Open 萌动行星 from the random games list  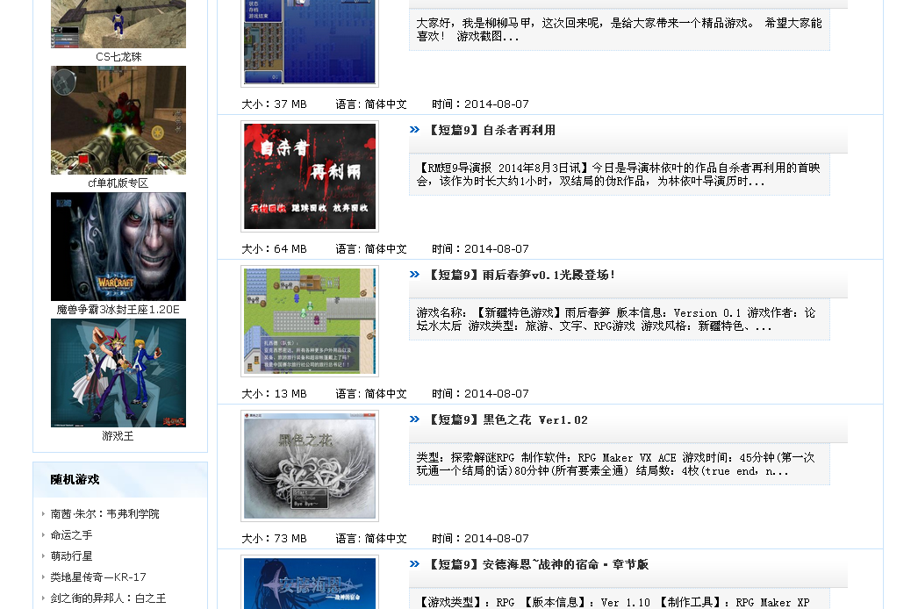tap(71, 555)
